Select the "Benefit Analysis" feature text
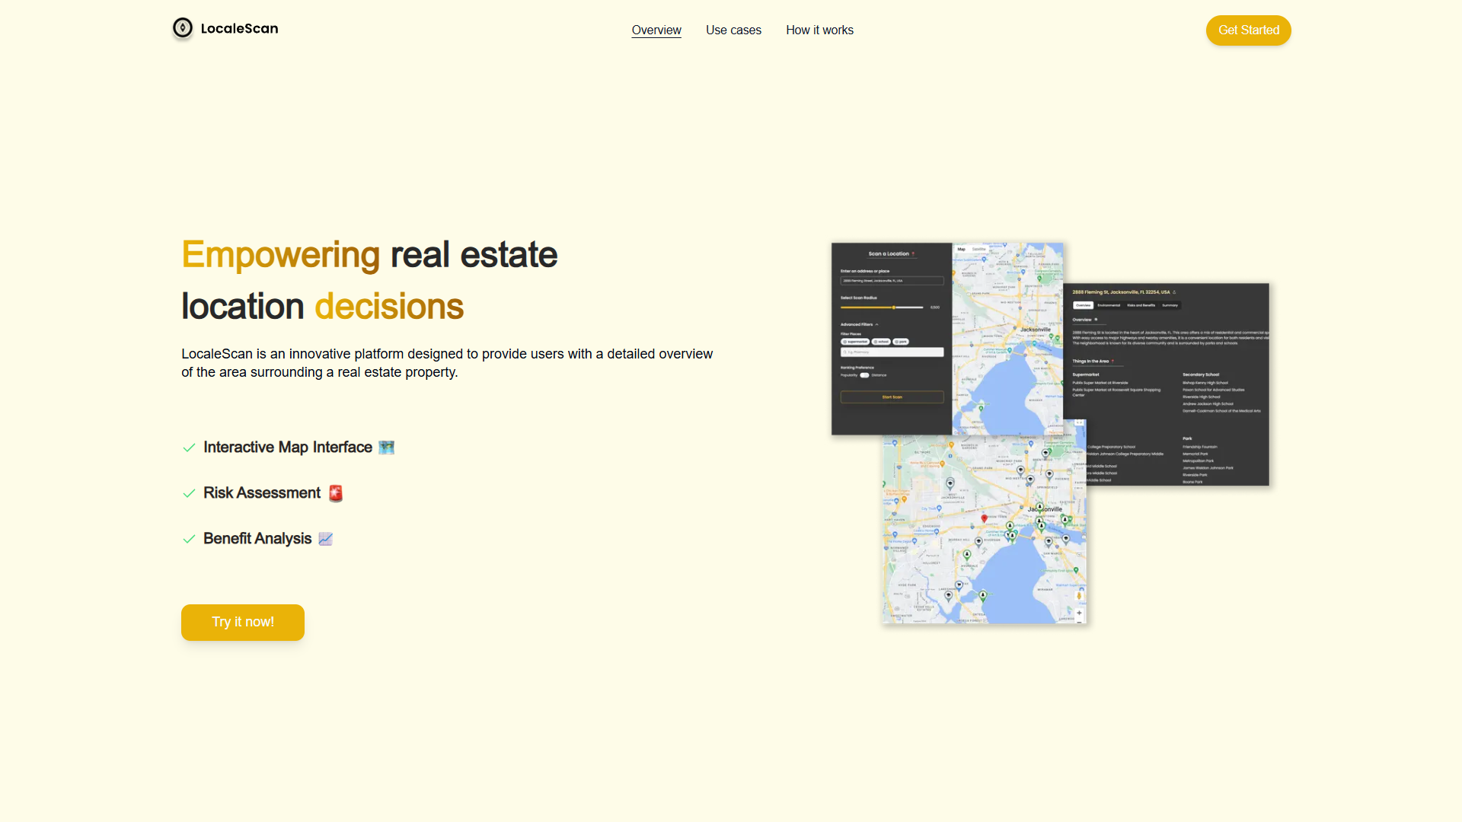1462x822 pixels. click(x=257, y=539)
